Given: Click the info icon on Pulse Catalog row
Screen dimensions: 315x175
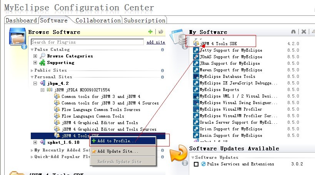Looking at the screenshot, I should 162,50.
